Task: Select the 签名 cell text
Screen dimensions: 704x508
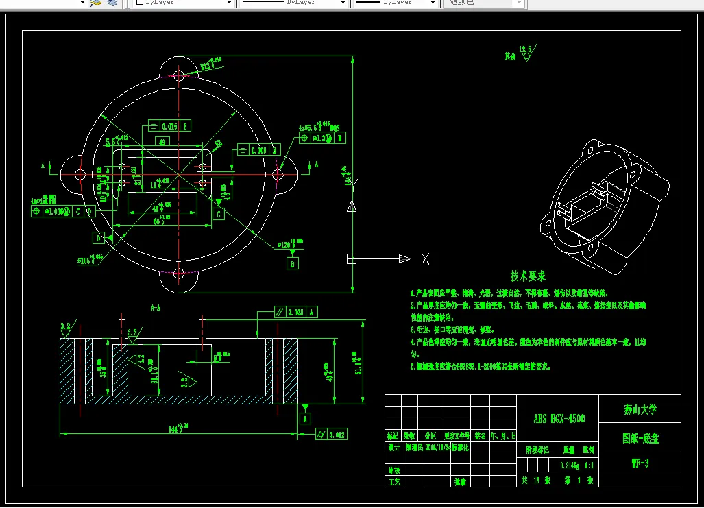Action: tap(480, 436)
